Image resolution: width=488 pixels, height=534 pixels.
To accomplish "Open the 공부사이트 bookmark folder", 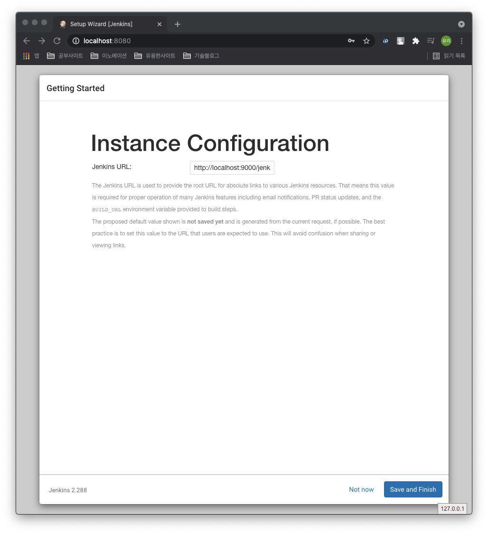I will pyautogui.click(x=65, y=56).
